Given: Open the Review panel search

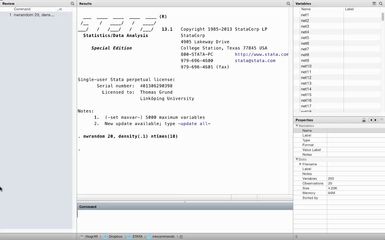Looking at the screenshot, I should pos(72,4).
